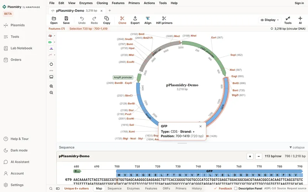
Task: Click the Feedback link
Action: pyautogui.click(x=223, y=189)
